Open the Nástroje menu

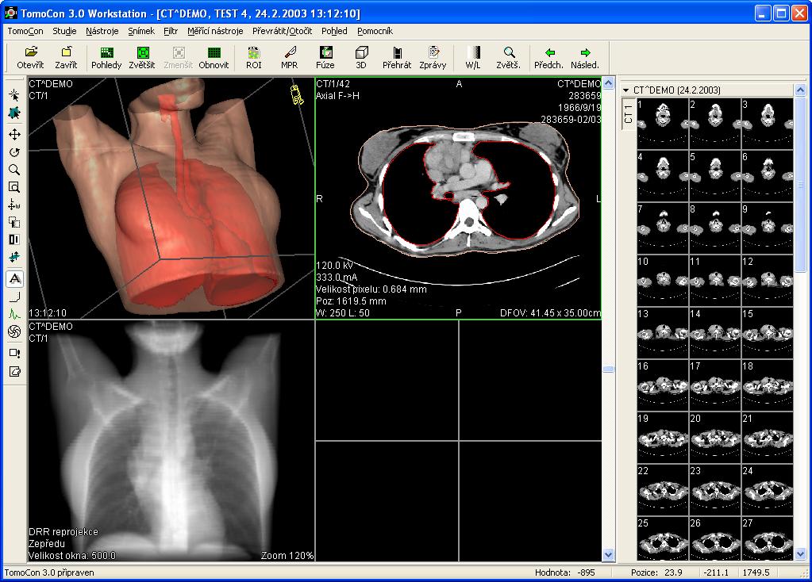[102, 31]
